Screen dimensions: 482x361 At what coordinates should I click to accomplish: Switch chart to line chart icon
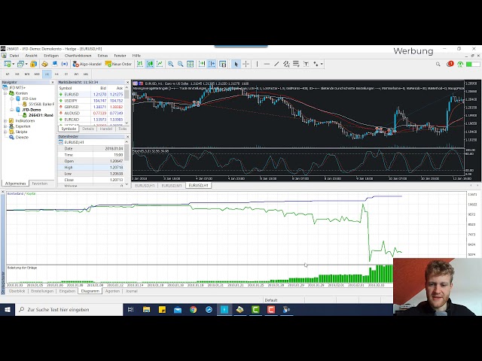tap(160, 64)
